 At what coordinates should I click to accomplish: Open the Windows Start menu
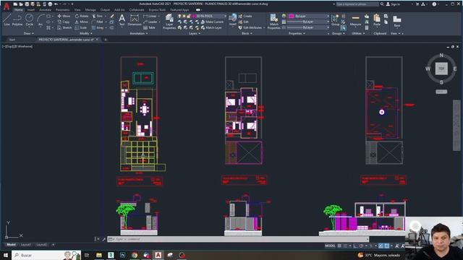pos(6,255)
